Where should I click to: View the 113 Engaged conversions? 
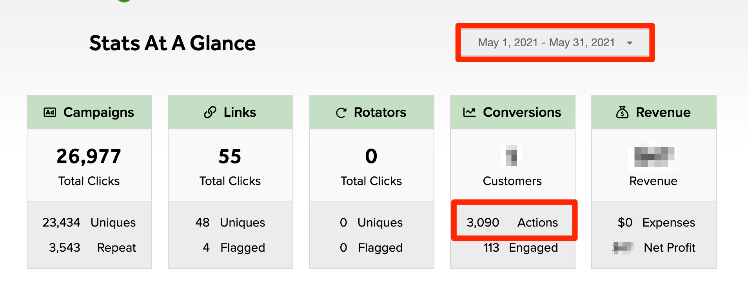(x=520, y=248)
